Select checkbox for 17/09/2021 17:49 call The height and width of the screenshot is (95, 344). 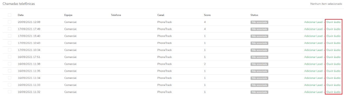click(x=10, y=29)
